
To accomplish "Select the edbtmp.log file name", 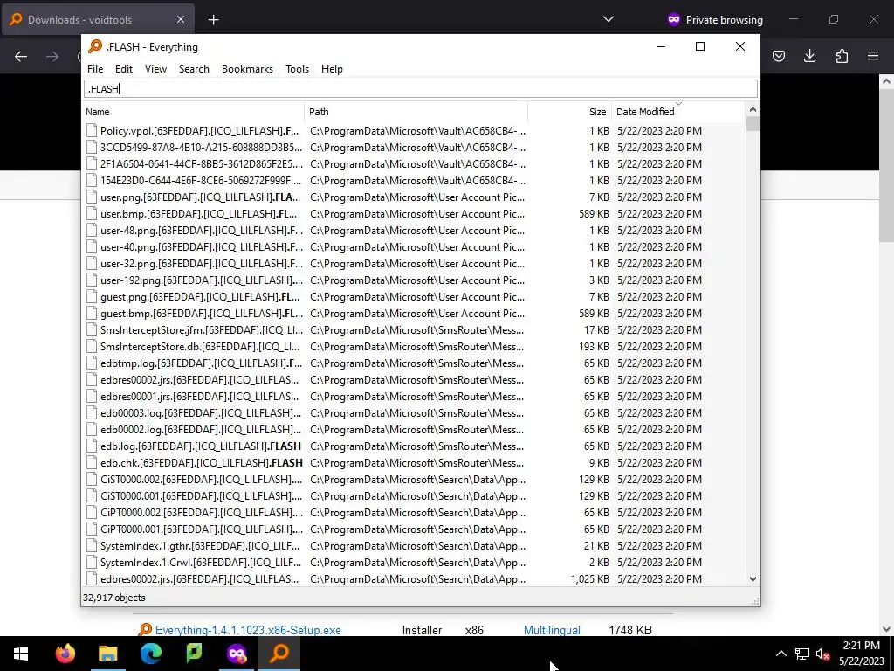I will [x=202, y=363].
